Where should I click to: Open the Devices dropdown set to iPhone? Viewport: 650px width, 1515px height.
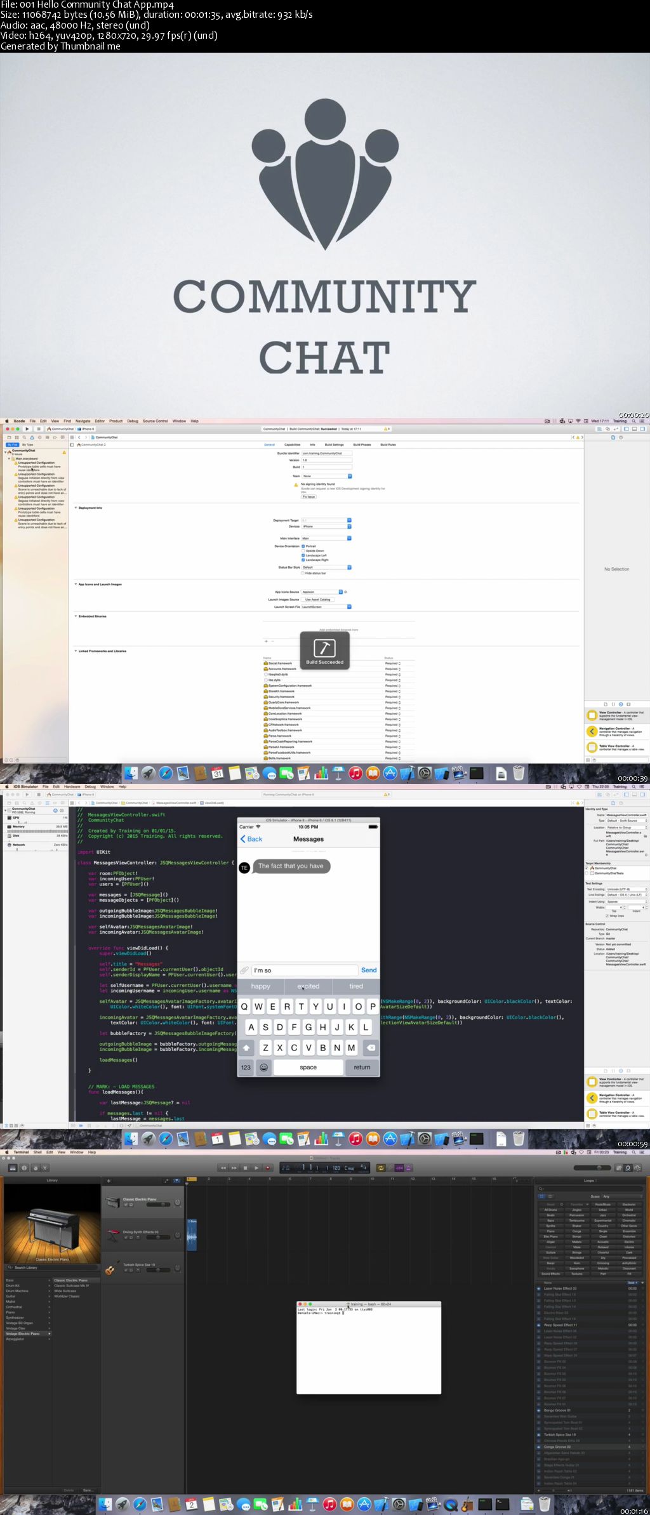pos(326,526)
